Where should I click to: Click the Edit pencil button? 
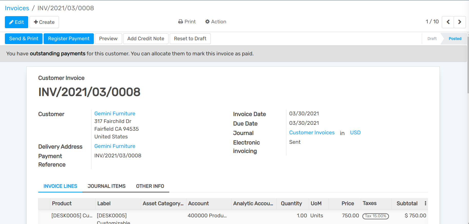[16, 22]
